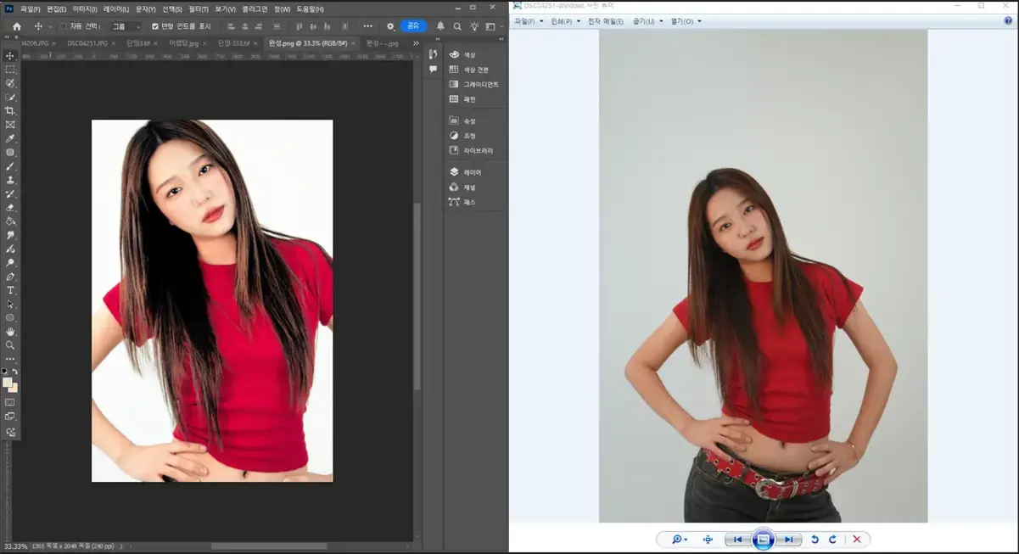Click the foreground color swatch
The width and height of the screenshot is (1019, 554).
8,382
